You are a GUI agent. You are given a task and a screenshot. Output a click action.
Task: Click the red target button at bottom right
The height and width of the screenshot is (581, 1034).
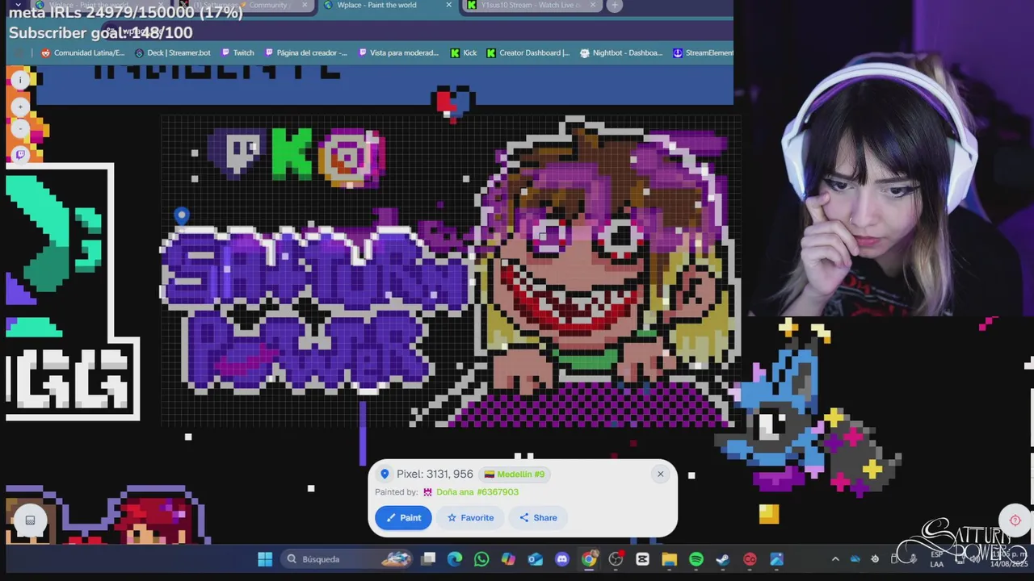pos(1015,520)
